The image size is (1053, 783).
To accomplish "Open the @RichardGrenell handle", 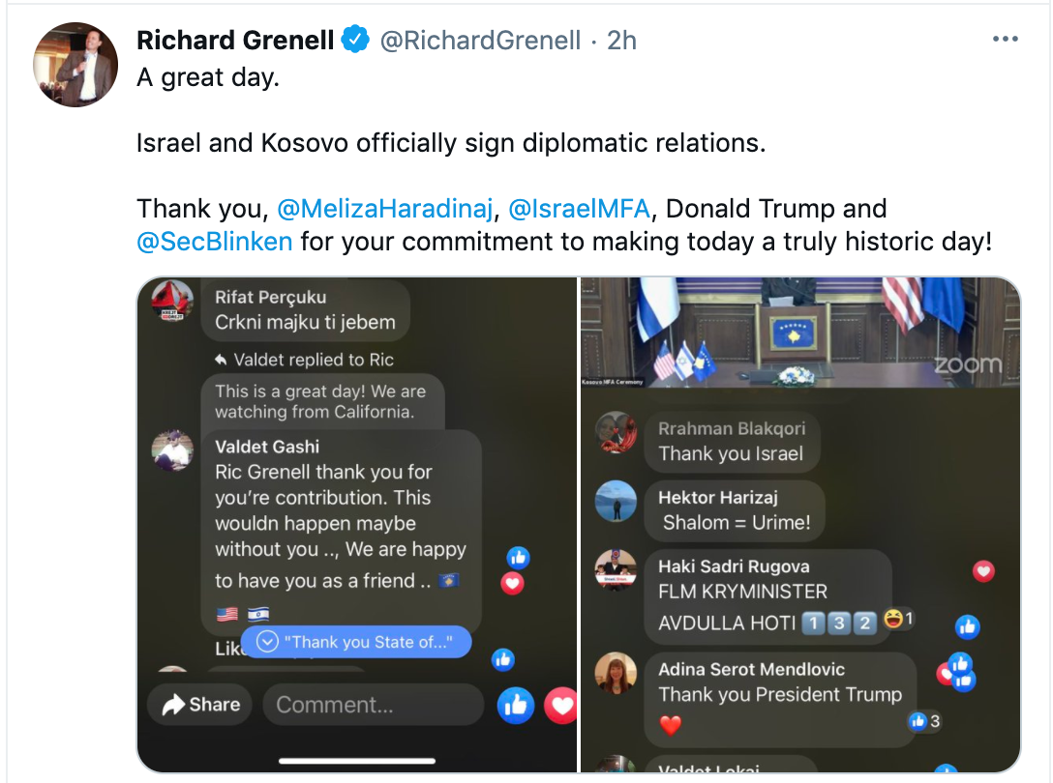I will pyautogui.click(x=480, y=41).
